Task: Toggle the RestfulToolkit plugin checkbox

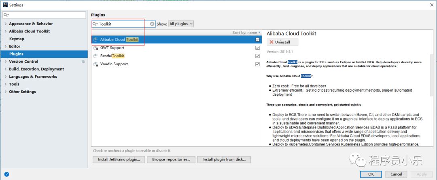Action: click(257, 56)
